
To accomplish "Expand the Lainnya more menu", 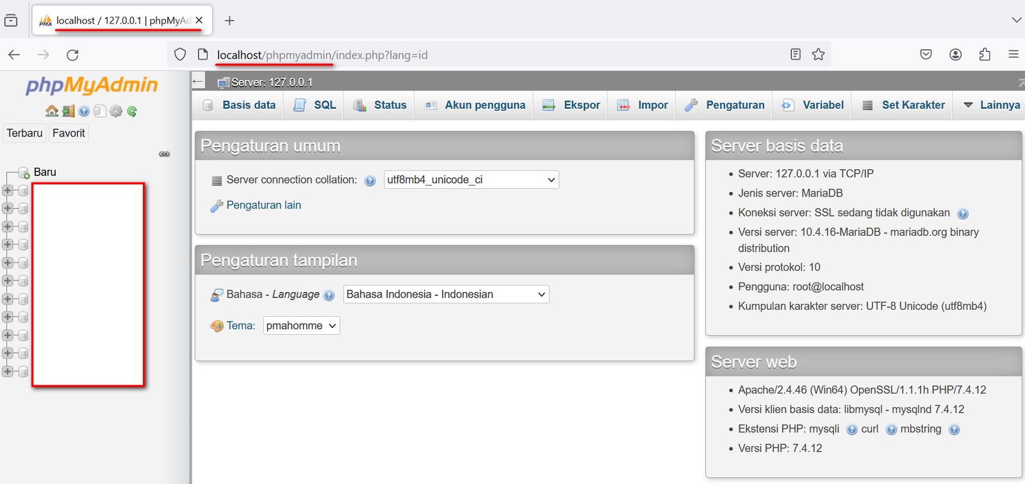I will pyautogui.click(x=992, y=105).
